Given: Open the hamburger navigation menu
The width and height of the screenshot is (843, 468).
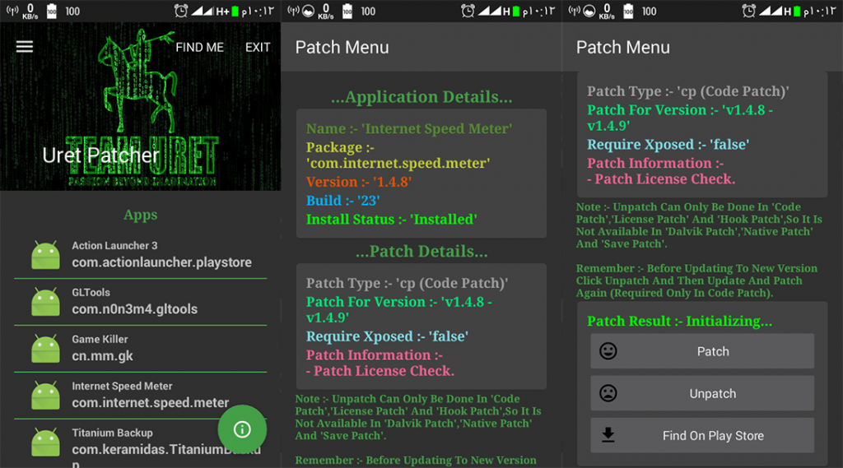Looking at the screenshot, I should [24, 47].
